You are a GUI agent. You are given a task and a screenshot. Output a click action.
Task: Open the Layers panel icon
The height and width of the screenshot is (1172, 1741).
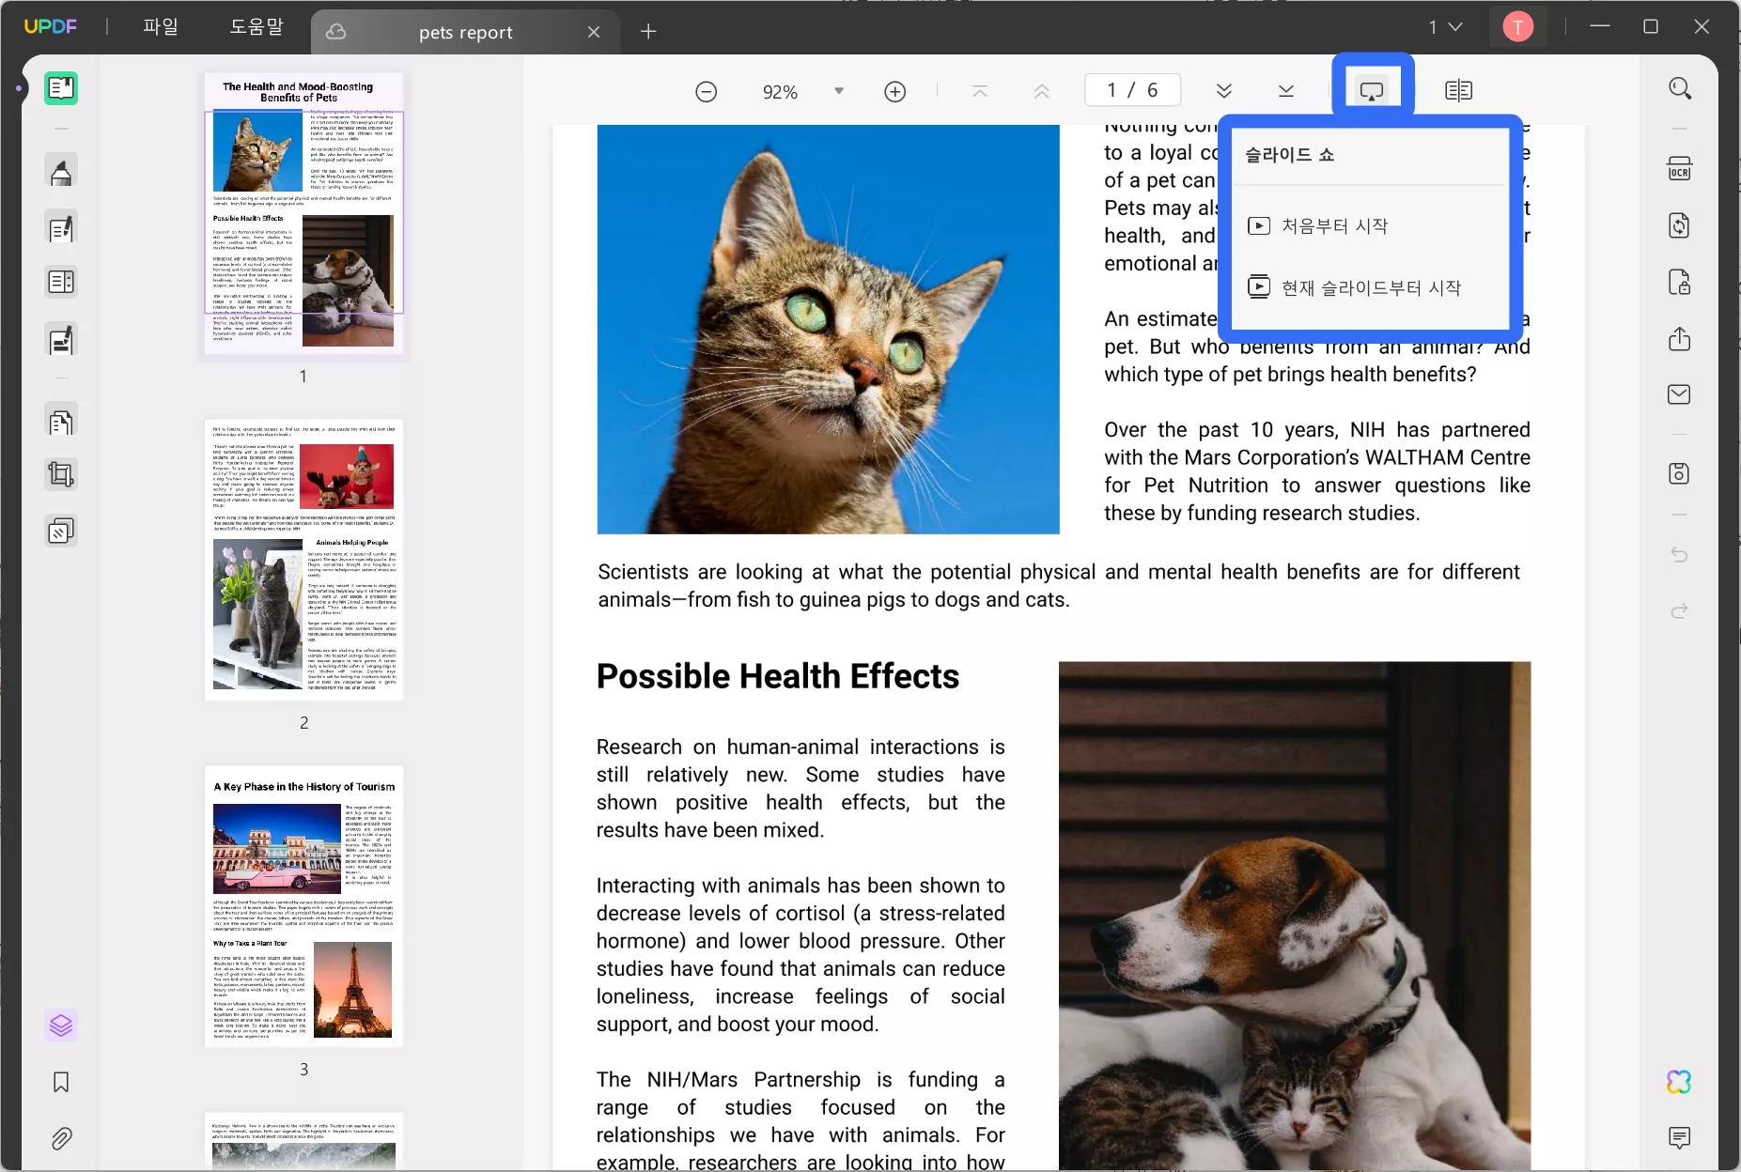61,1025
